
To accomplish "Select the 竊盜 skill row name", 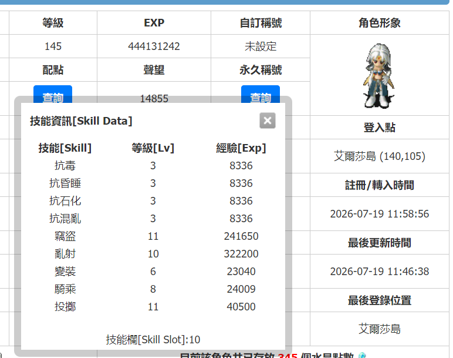I will coord(65,236).
